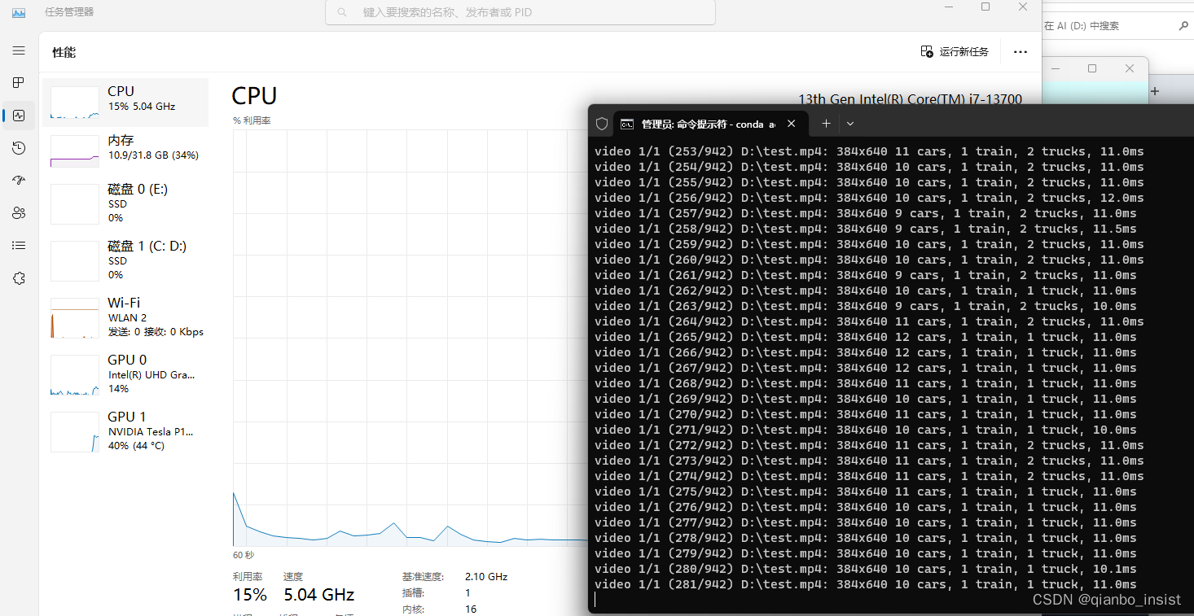The width and height of the screenshot is (1194, 616).
Task: Click Run new task button
Action: (955, 51)
